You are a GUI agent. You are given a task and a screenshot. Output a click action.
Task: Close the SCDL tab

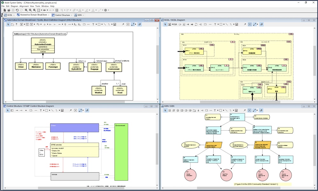pos(14,15)
